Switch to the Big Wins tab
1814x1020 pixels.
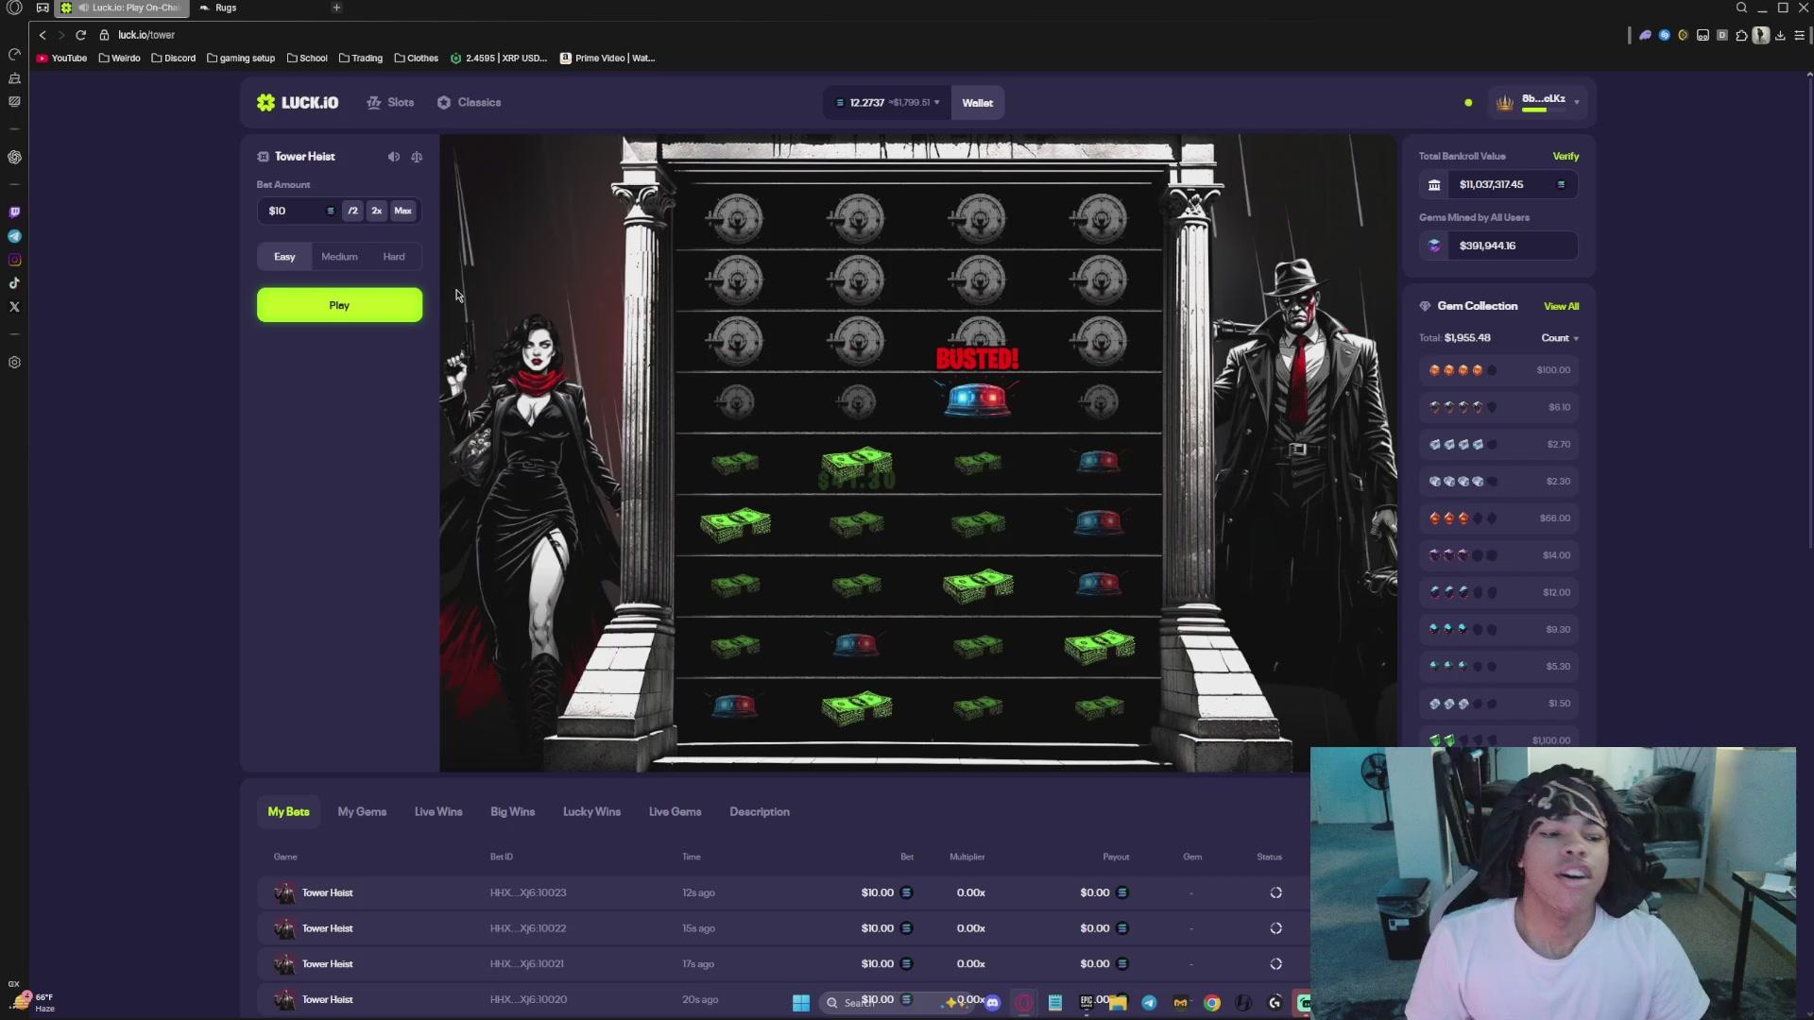[512, 812]
